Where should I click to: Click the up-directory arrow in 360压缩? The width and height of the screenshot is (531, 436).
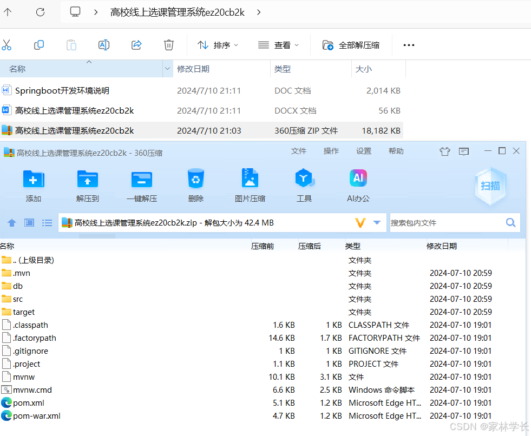12,223
